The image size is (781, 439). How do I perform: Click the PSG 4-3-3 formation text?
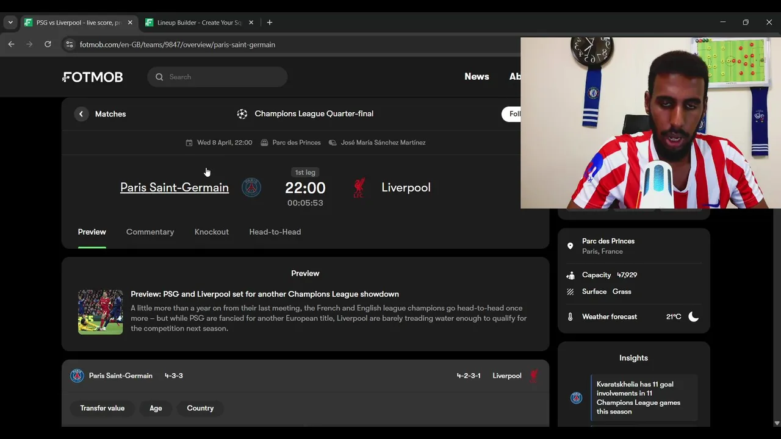click(174, 376)
